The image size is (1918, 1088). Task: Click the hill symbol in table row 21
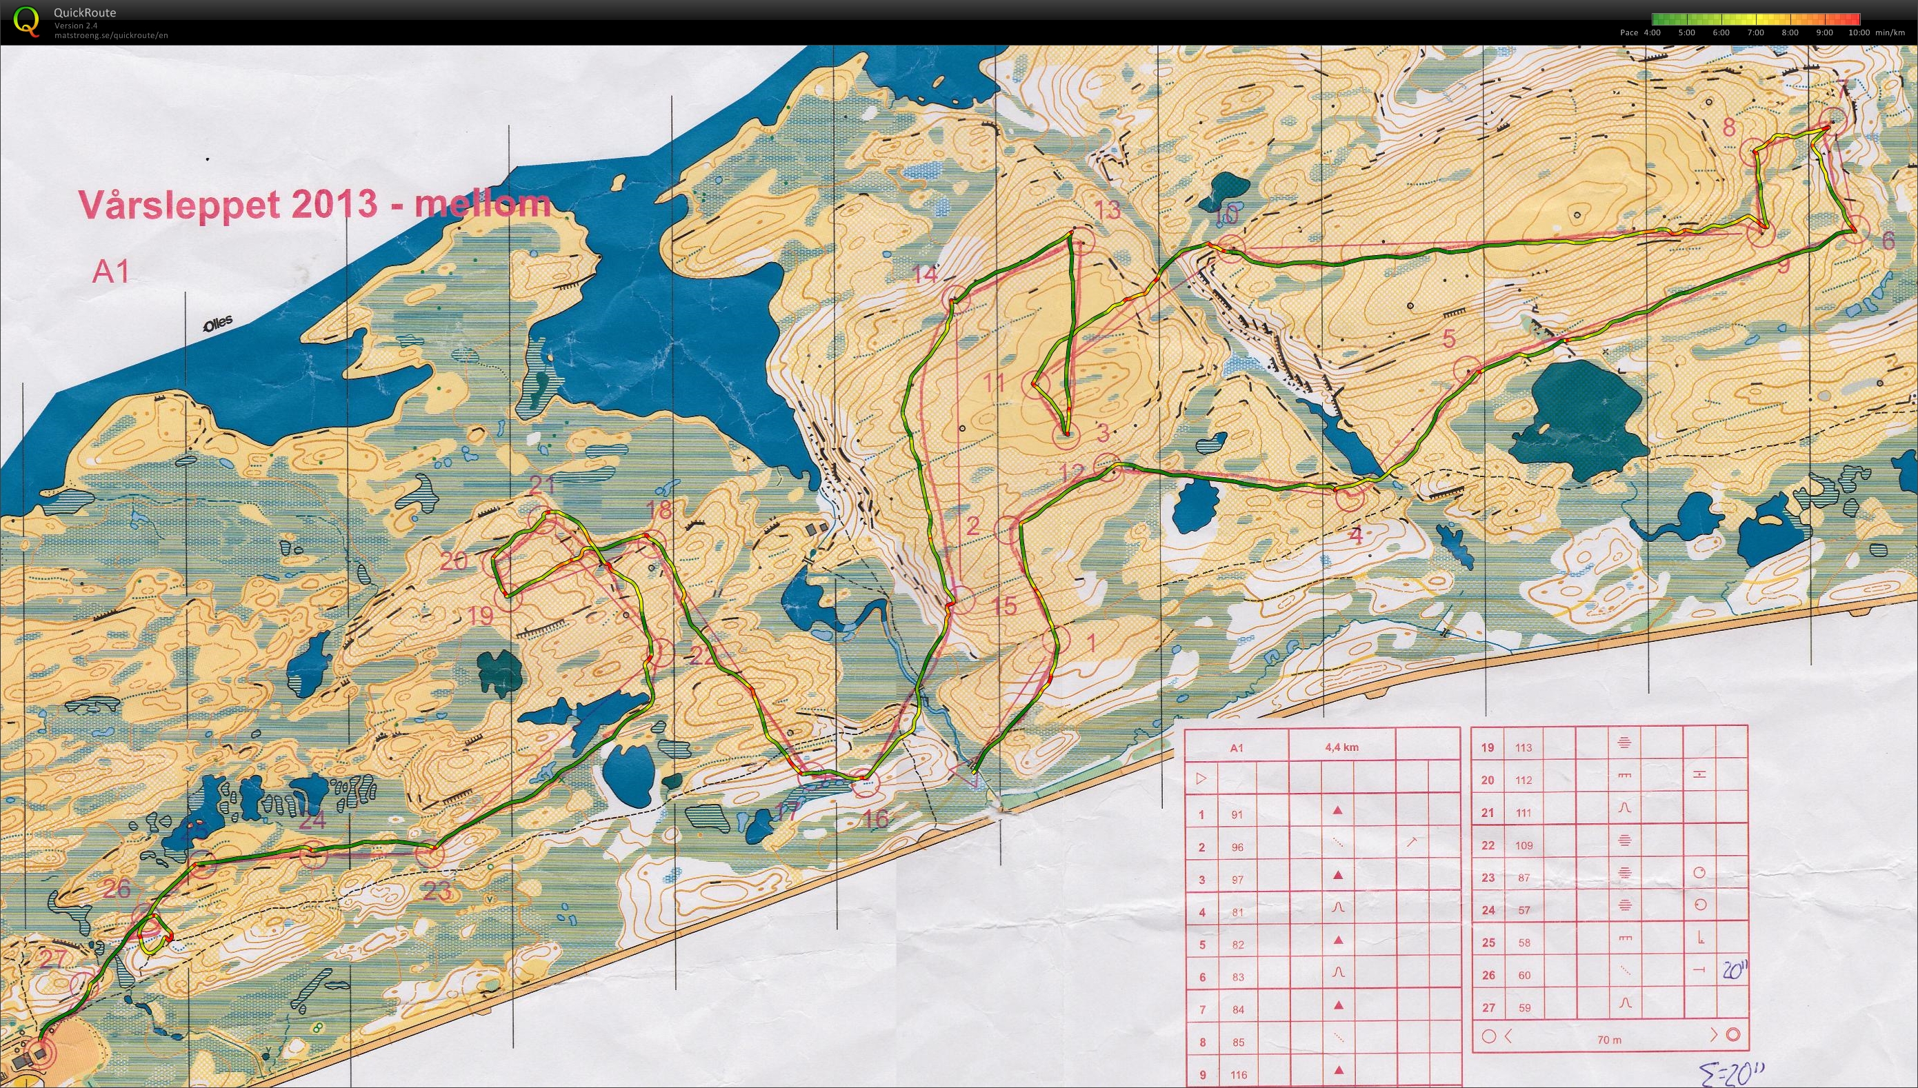pos(1624,809)
